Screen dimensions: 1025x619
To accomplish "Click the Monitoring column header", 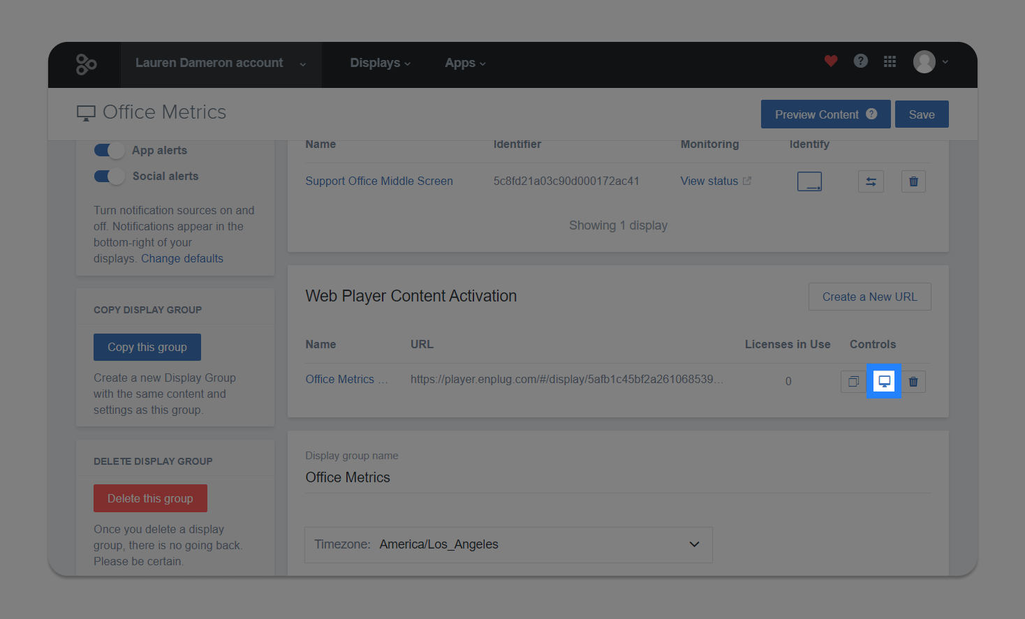I will pyautogui.click(x=709, y=144).
